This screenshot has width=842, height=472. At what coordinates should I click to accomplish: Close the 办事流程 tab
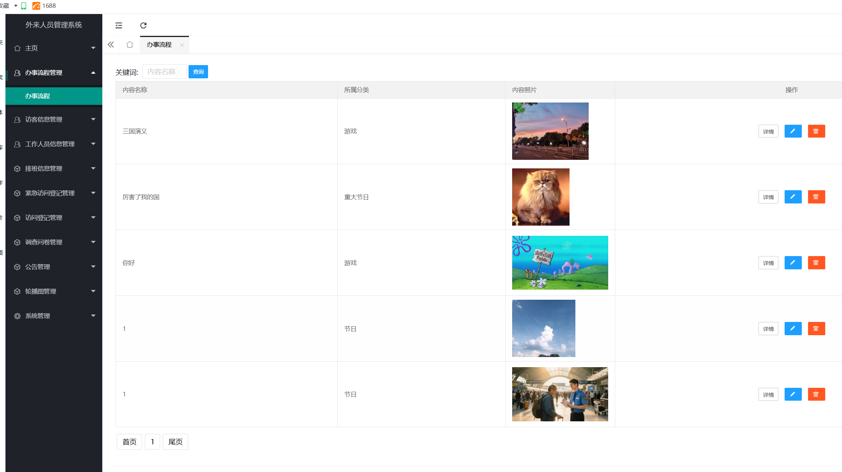click(182, 45)
